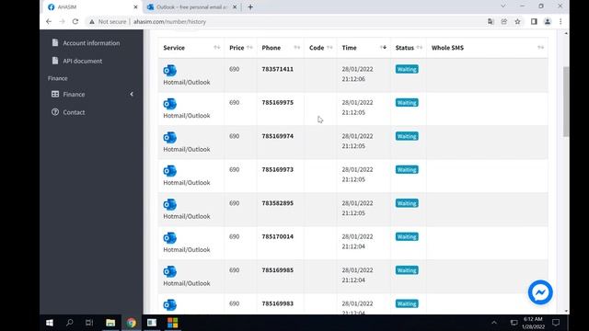The width and height of the screenshot is (589, 331).
Task: Click Outlook icon in row 783571411
Action: tap(169, 70)
